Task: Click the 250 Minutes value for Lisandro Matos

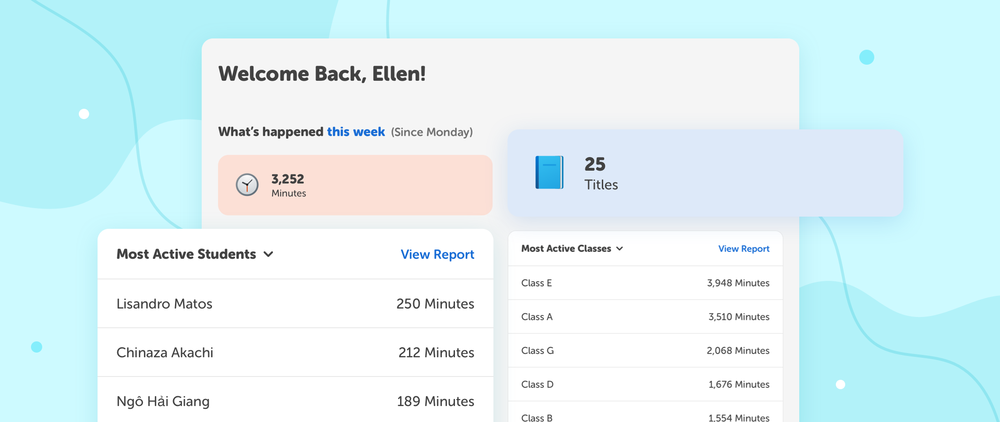Action: (435, 304)
